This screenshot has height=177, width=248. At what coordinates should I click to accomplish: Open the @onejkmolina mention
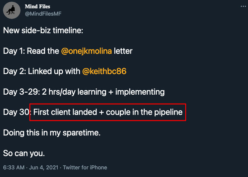(x=87, y=51)
